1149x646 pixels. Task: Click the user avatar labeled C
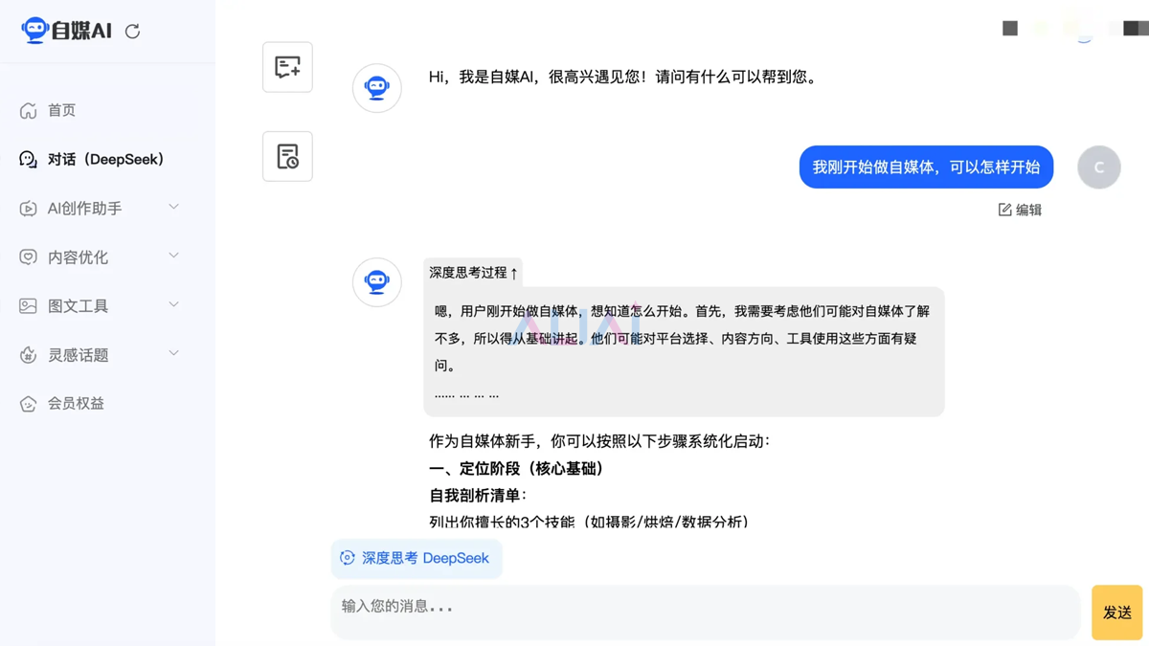(x=1098, y=167)
